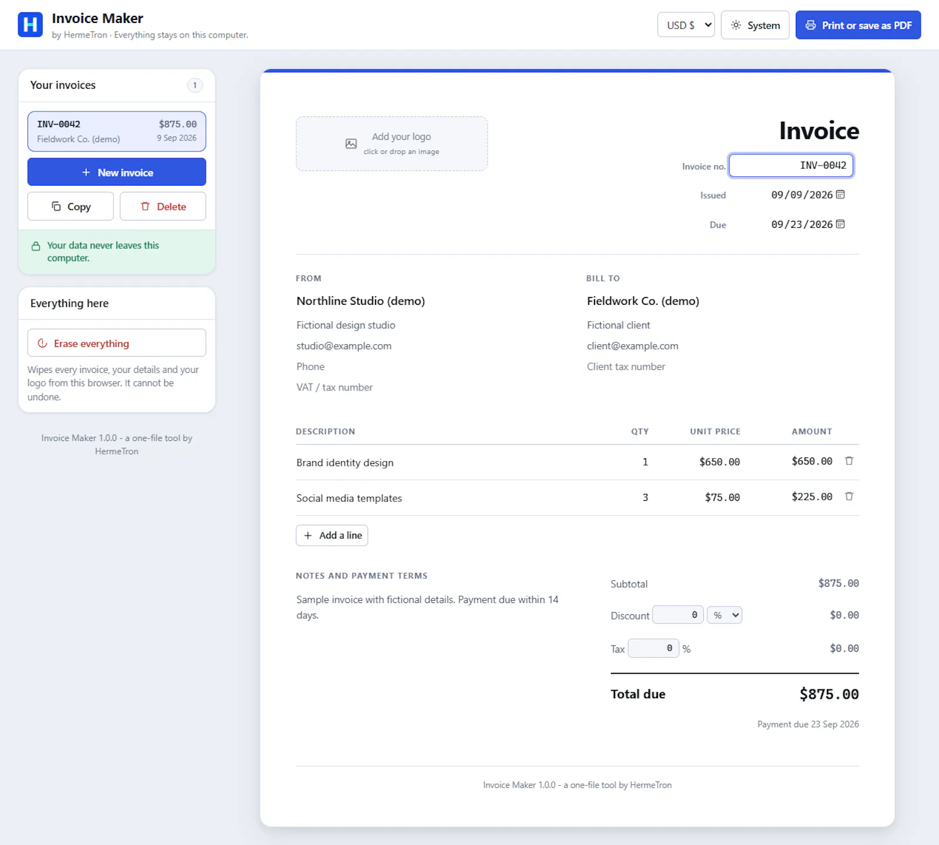Screen dimensions: 939x845
Task: Click the $875.00 Total due amount
Action: click(x=829, y=694)
